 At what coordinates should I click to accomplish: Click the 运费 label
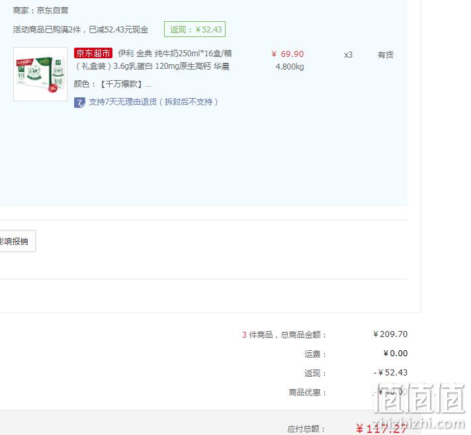pos(315,354)
